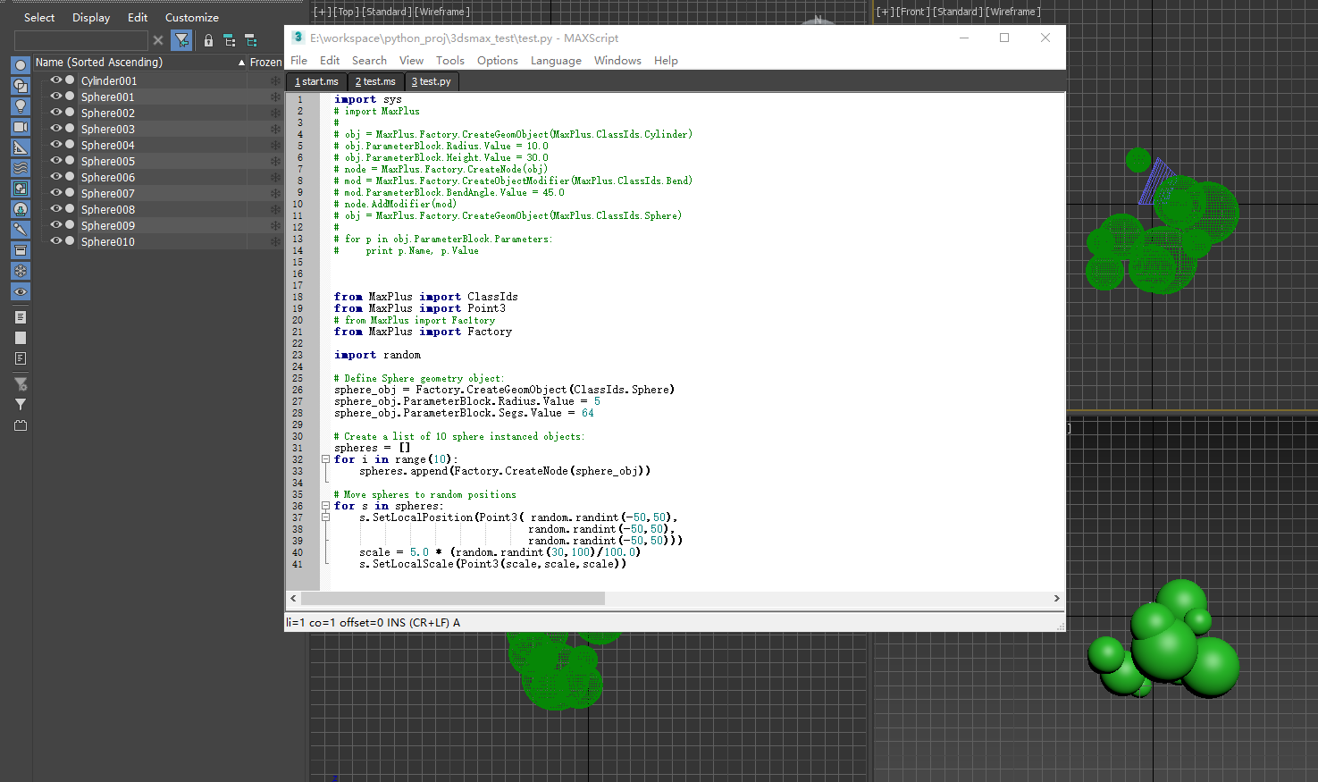Open [Standard] menu in Front viewport
Screen dimensions: 1318x782
pyautogui.click(x=957, y=12)
